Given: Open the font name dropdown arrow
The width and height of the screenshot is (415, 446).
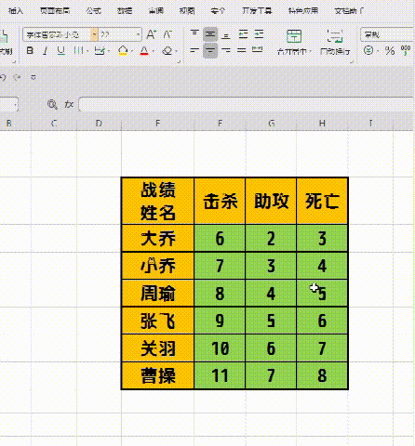Looking at the screenshot, I should (x=94, y=34).
